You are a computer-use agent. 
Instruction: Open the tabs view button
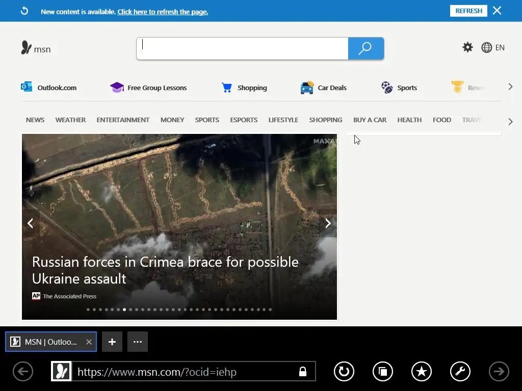coord(383,371)
